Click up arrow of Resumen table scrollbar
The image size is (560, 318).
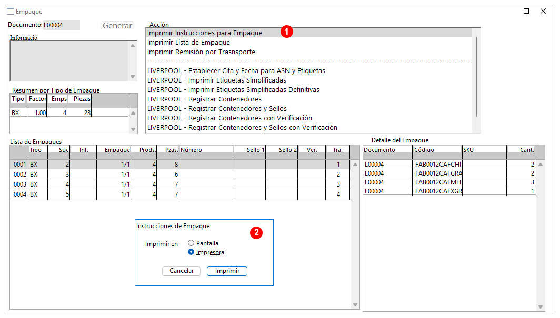(133, 113)
